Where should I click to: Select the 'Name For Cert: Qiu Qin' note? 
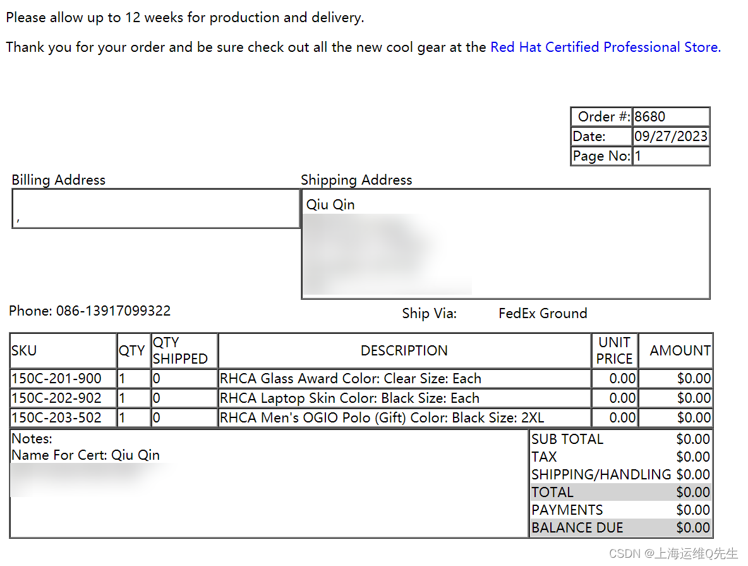(x=85, y=455)
